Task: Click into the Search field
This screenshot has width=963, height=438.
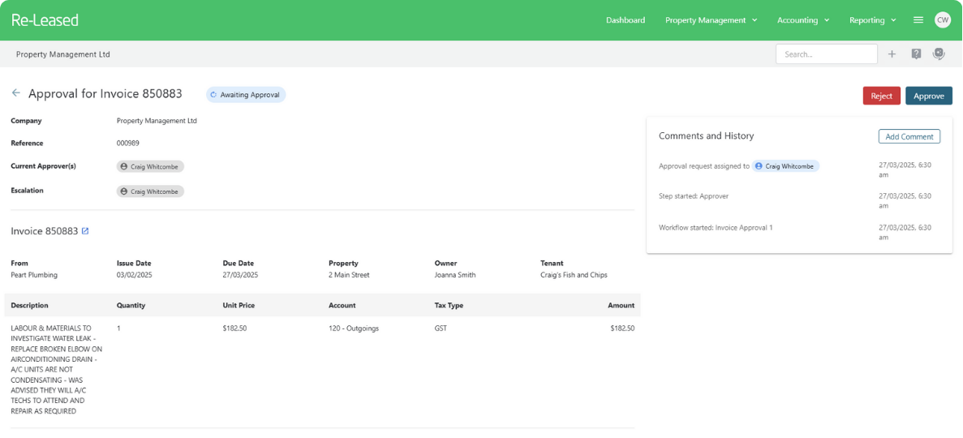Action: 826,54
